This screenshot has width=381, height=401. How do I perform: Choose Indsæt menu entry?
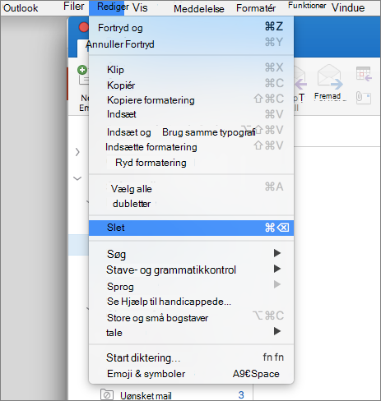coord(191,114)
